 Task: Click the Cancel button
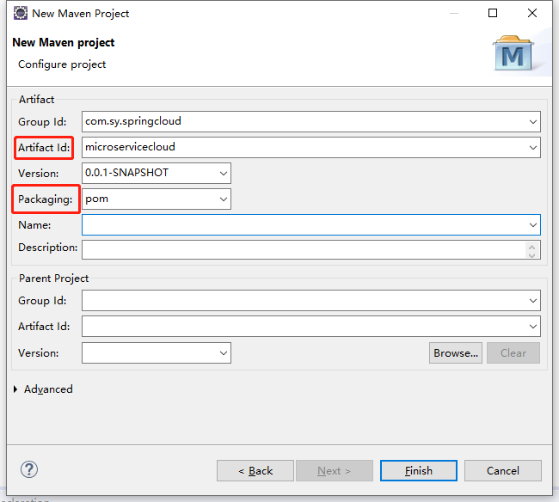click(x=503, y=471)
